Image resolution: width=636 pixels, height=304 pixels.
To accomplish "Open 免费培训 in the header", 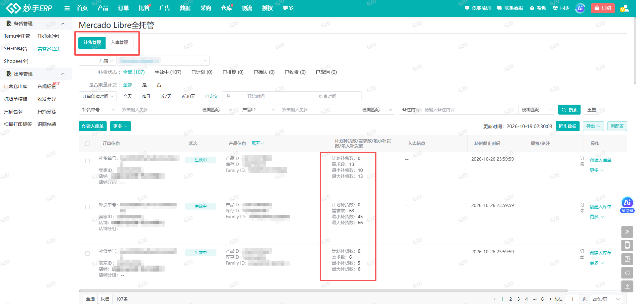I will [x=478, y=8].
